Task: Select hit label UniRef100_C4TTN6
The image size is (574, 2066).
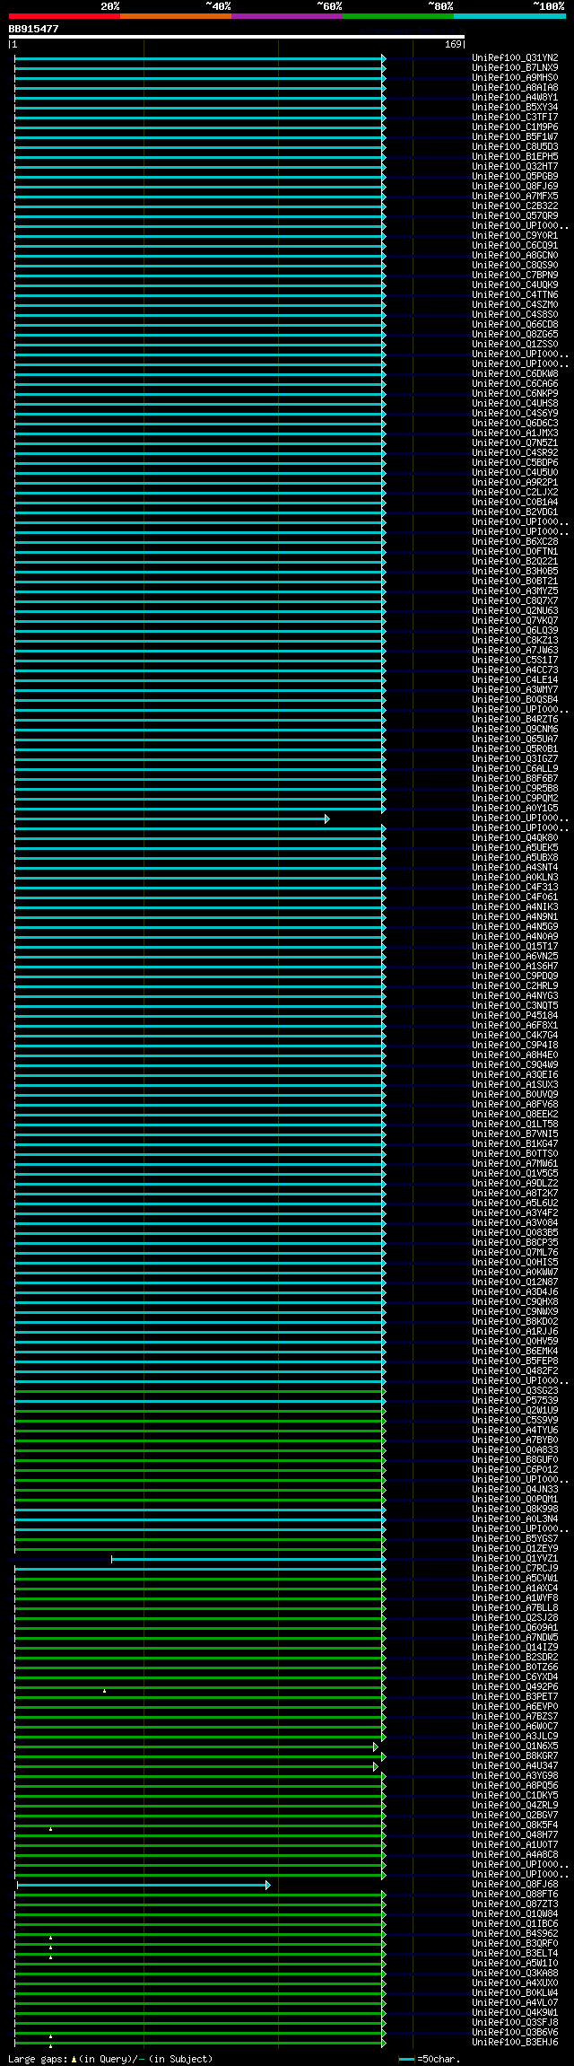Action: (515, 295)
